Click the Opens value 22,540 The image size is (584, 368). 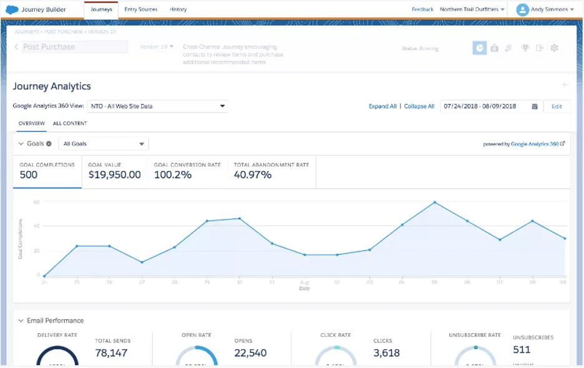pos(250,353)
